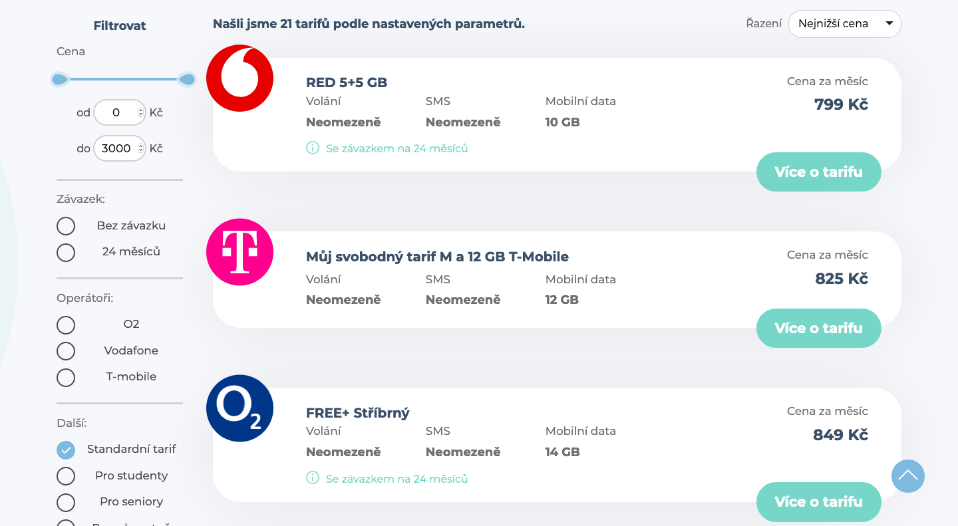This screenshot has width=958, height=526.
Task: Click the T-Mobile magenta logo
Action: [240, 252]
